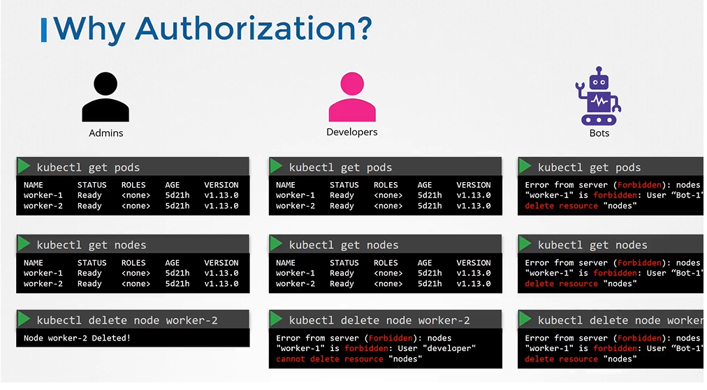The width and height of the screenshot is (707, 390).
Task: Click green arrow in Admins' get pods header
Action: coord(24,167)
